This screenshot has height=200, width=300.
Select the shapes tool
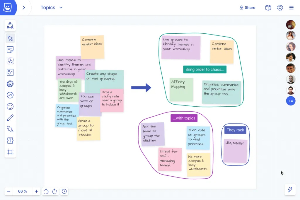[x=10, y=129]
